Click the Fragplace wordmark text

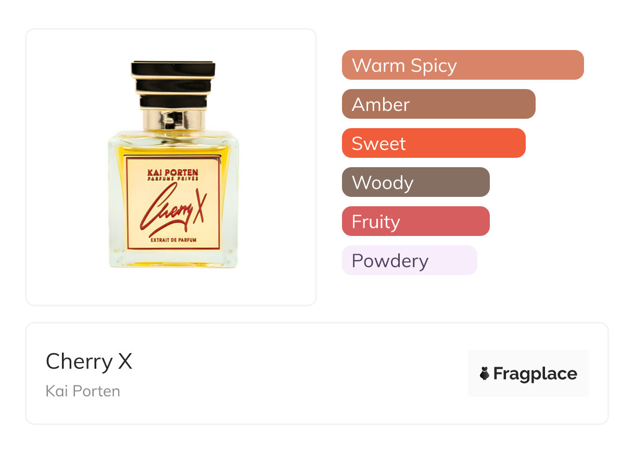click(535, 374)
